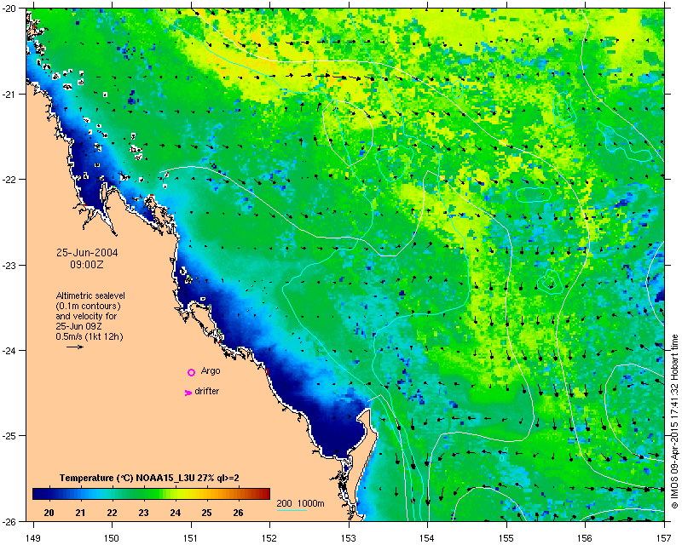Click the colorbar tick label "22"
682x545 pixels.
(112, 513)
